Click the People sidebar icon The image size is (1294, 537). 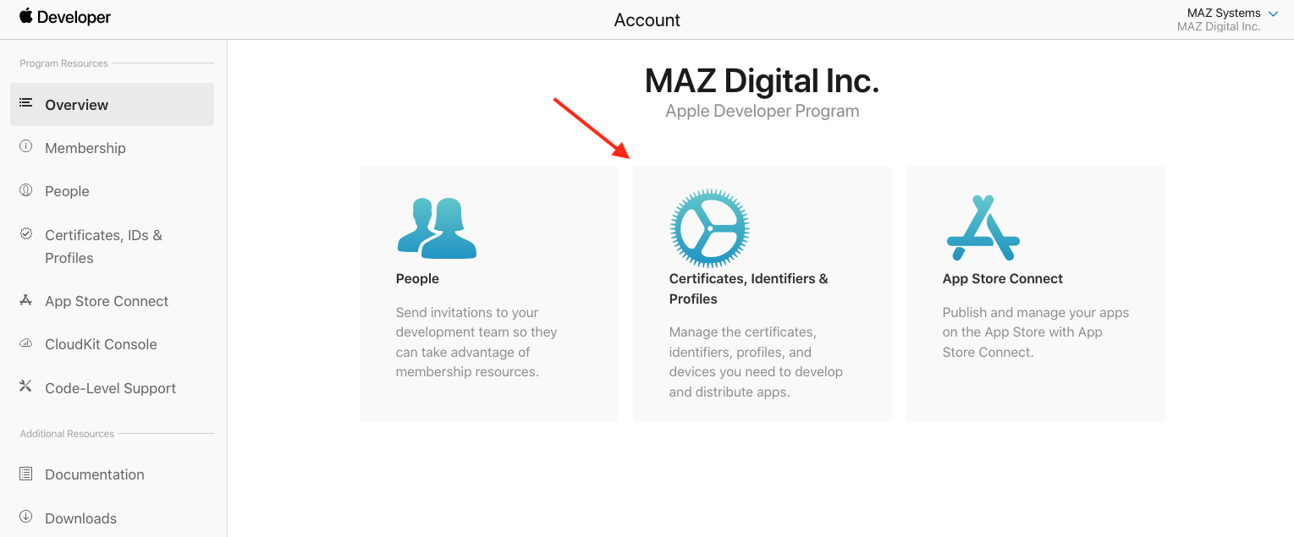point(26,190)
